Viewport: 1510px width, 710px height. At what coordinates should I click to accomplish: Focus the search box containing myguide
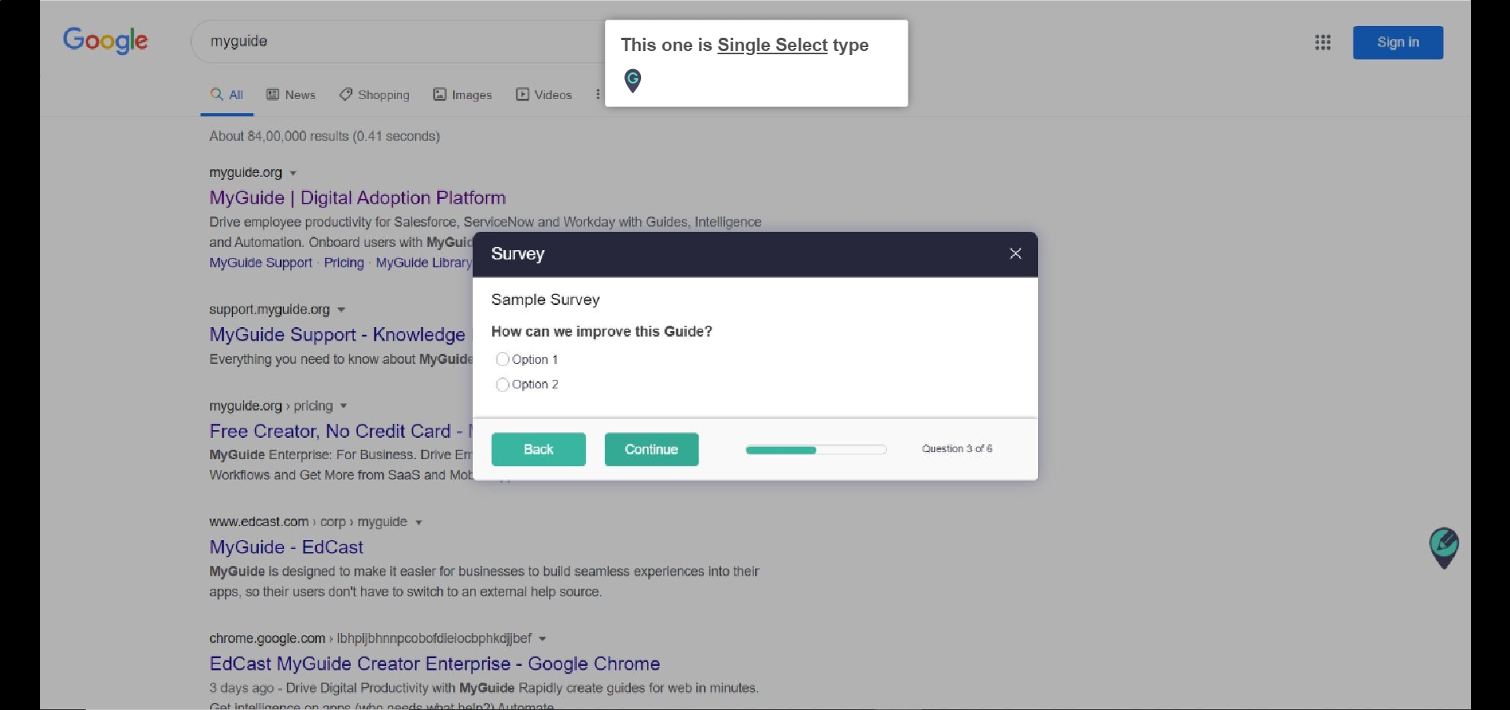397,41
